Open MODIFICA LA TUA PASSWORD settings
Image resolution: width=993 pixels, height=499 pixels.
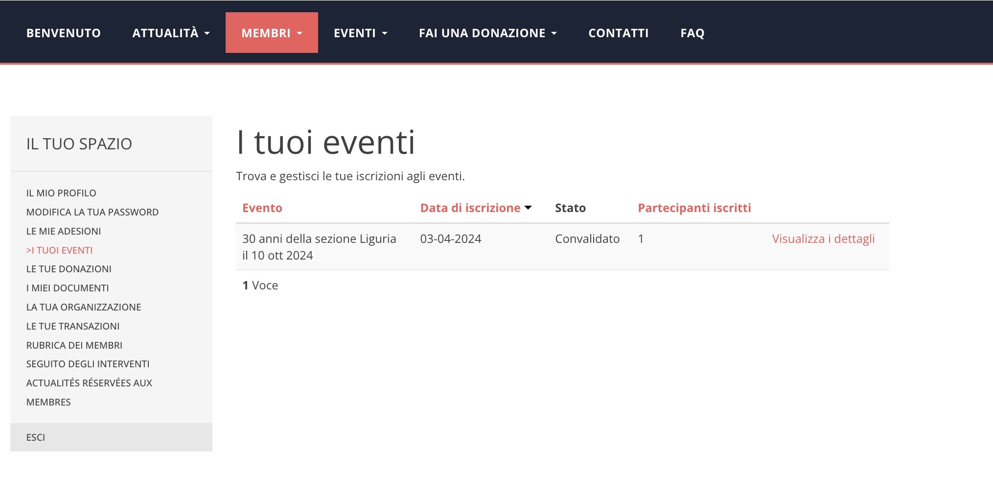(x=92, y=212)
